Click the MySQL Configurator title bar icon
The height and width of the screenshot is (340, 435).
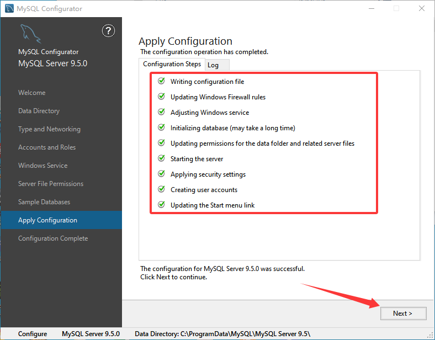click(9, 8)
